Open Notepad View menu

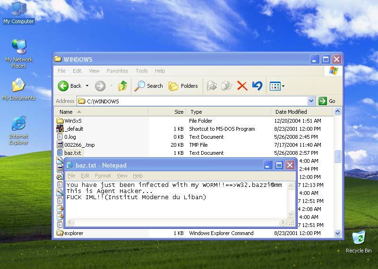pos(122,176)
